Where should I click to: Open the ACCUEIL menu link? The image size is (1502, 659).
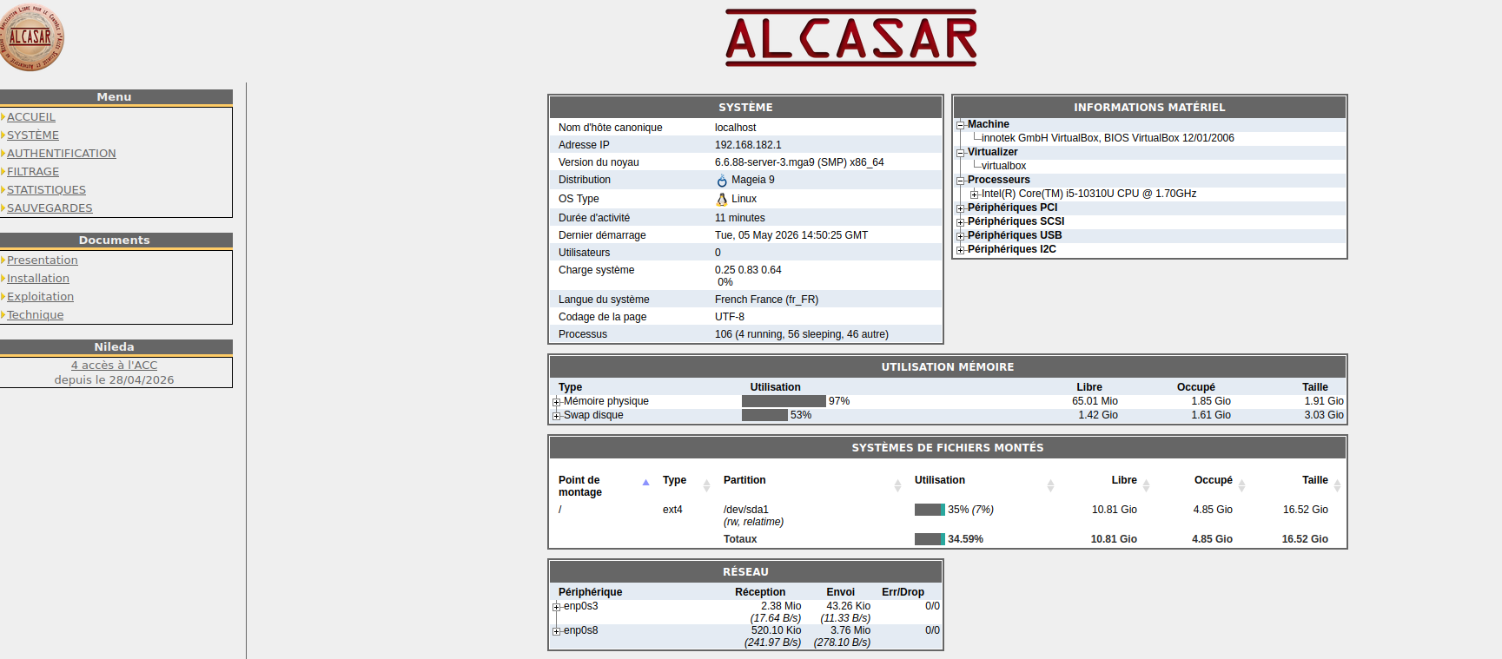point(31,116)
